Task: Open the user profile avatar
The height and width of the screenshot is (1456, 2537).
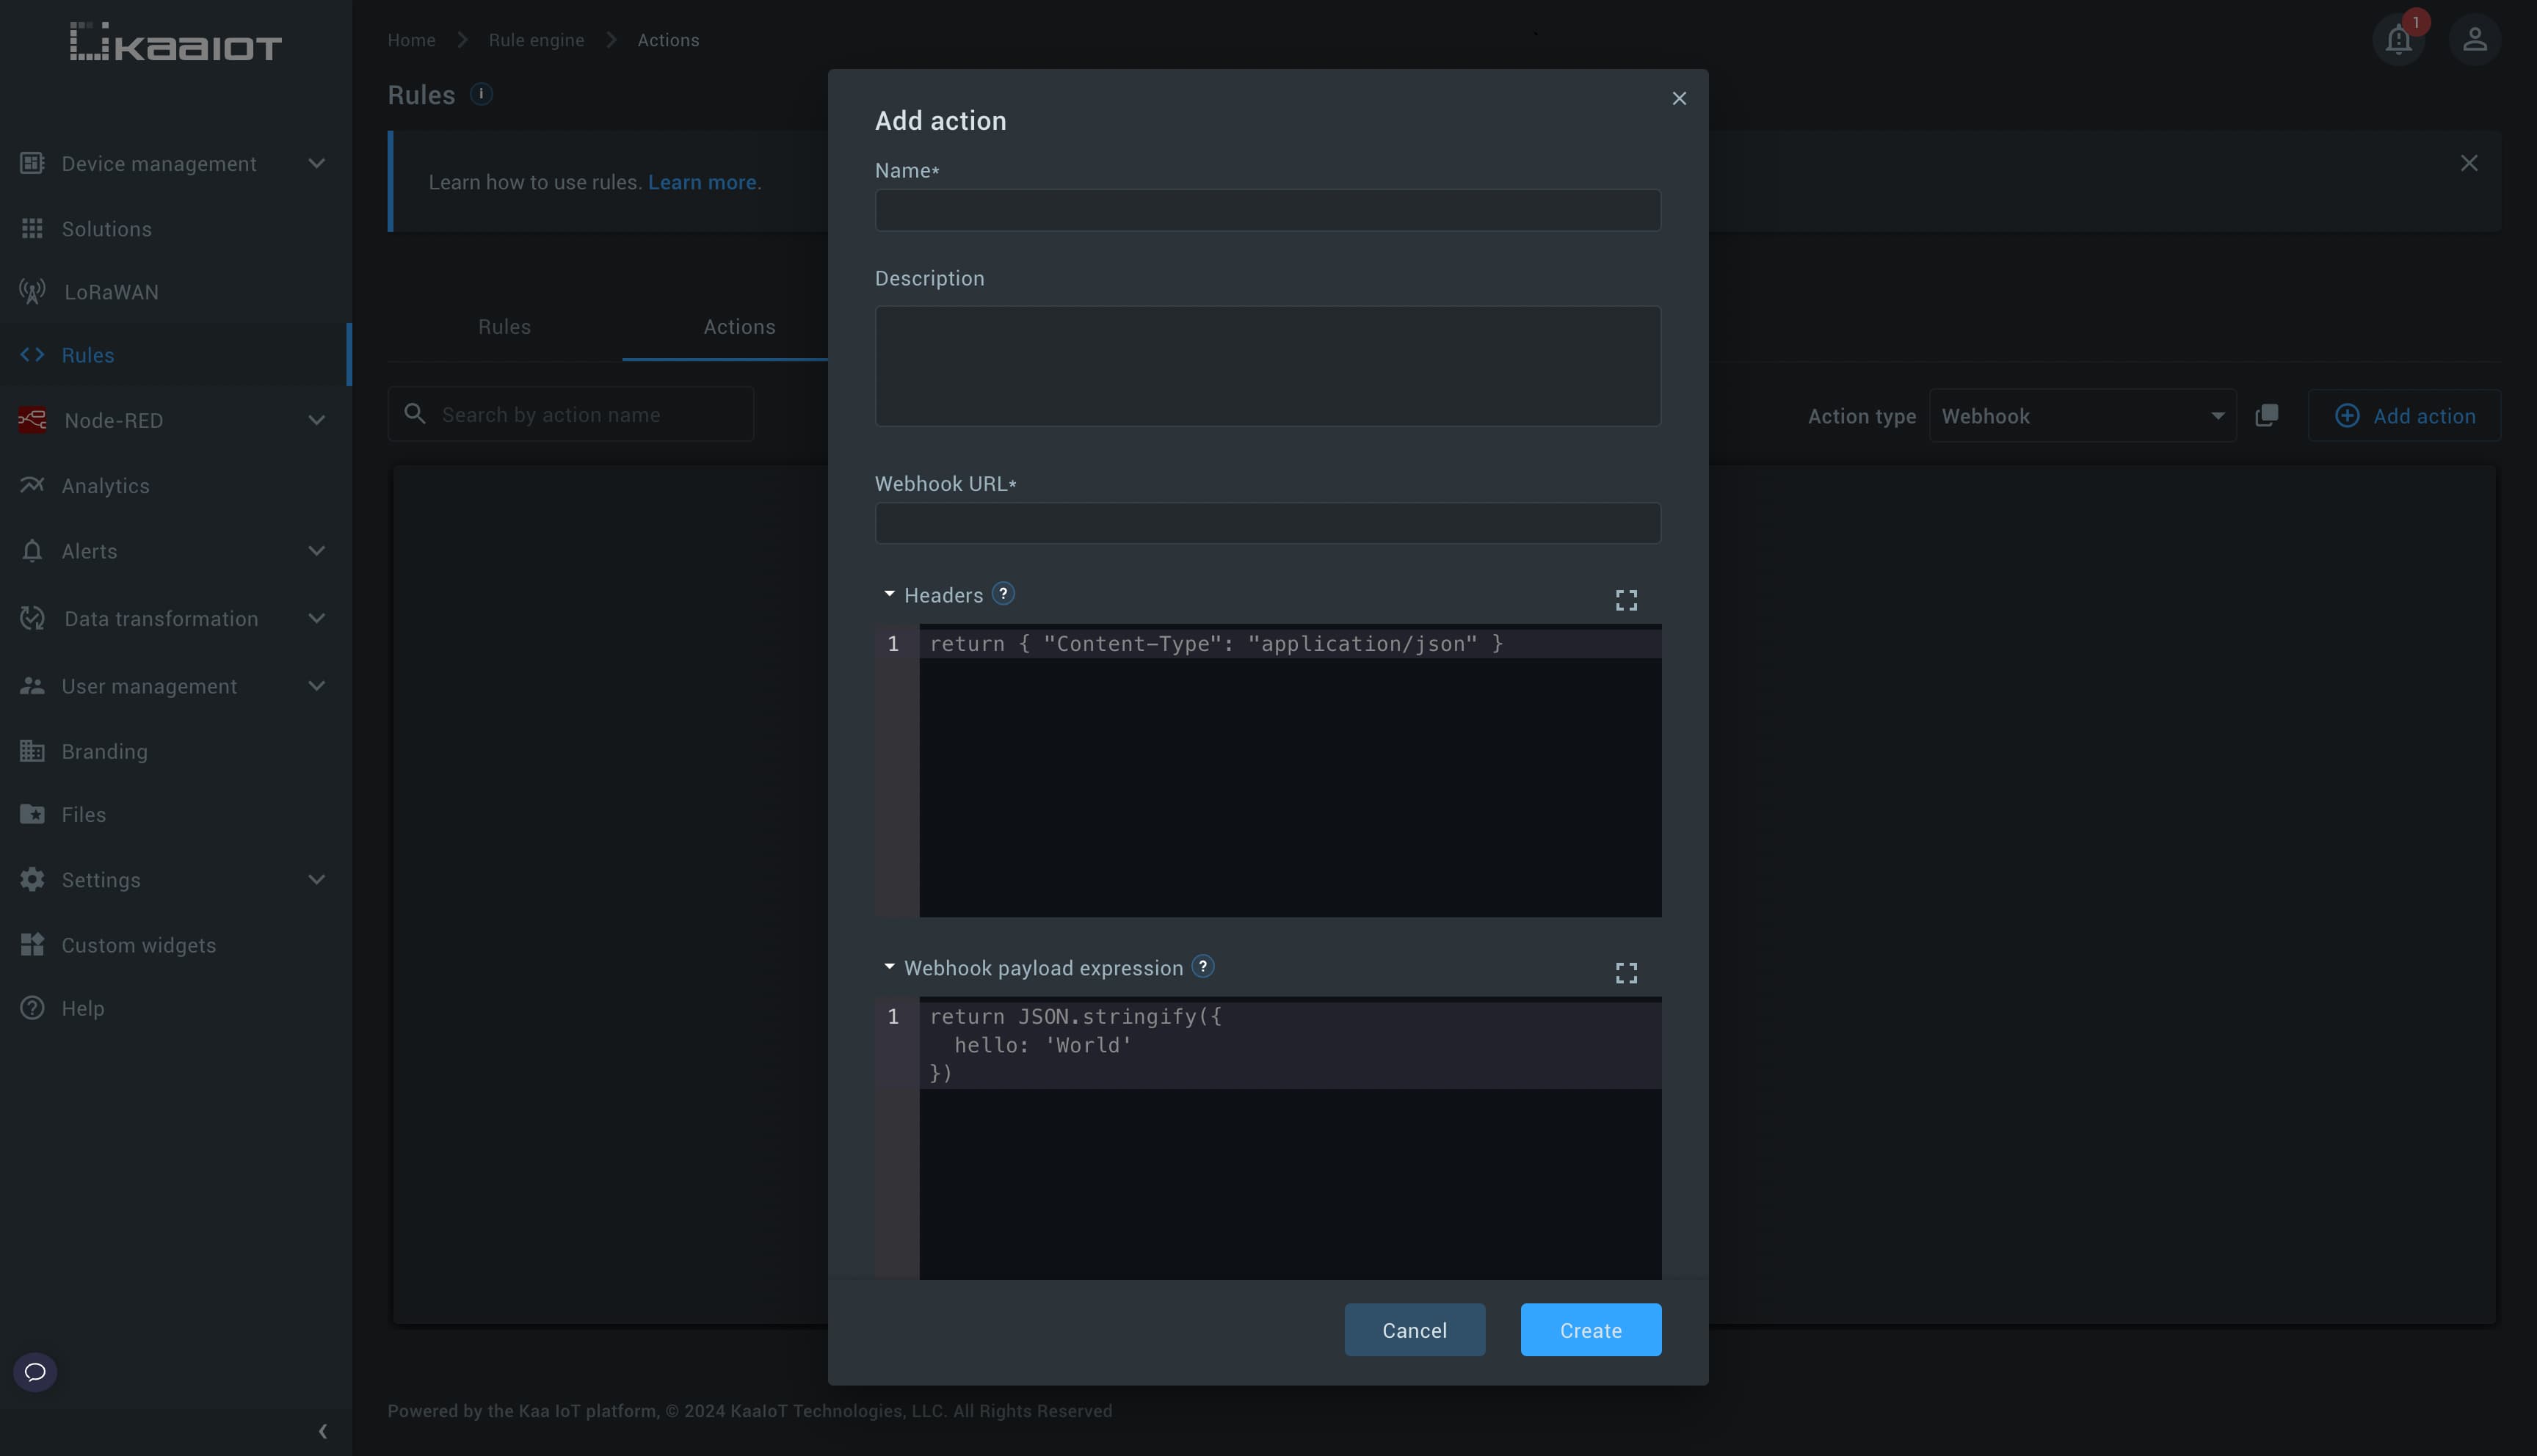Action: 2475,40
